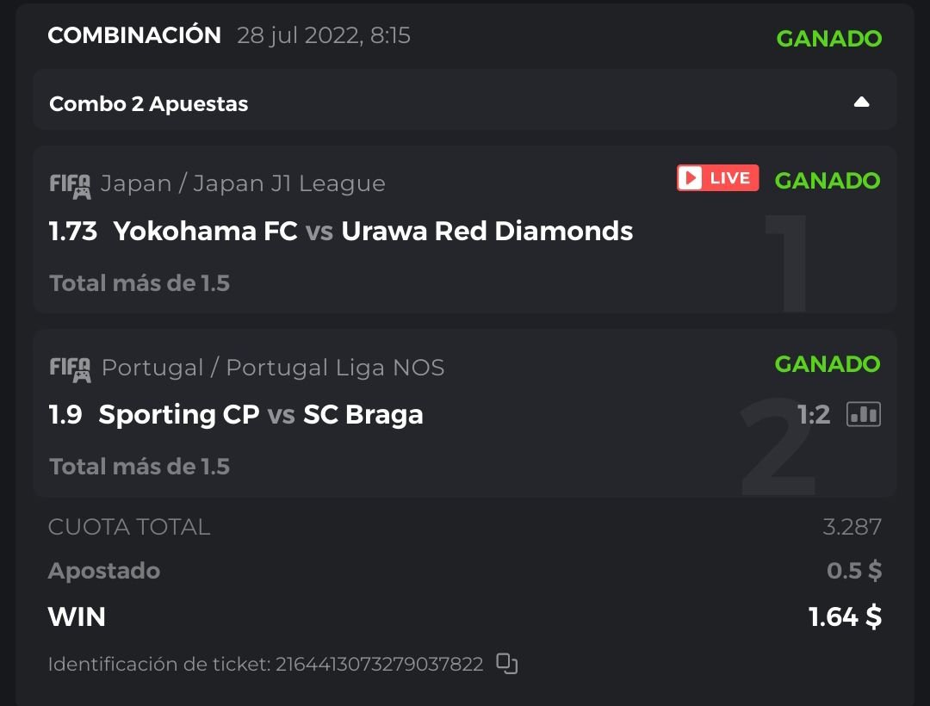Open Sporting CP vs SC Braga match
930x706 pixels.
(261, 414)
